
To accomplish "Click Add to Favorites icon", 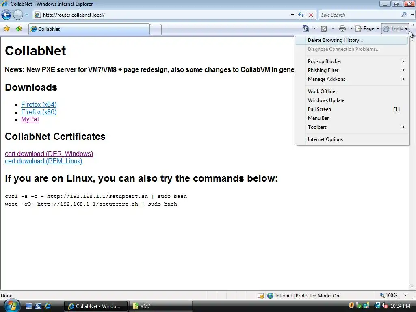I will pos(19,29).
